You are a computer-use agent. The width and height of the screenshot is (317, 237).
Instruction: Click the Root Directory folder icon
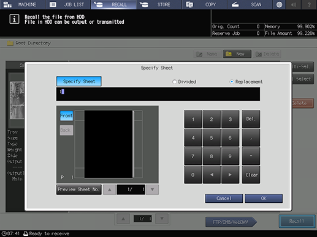click(x=10, y=43)
